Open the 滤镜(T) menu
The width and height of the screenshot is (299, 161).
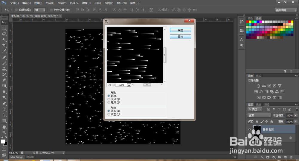(86, 3)
